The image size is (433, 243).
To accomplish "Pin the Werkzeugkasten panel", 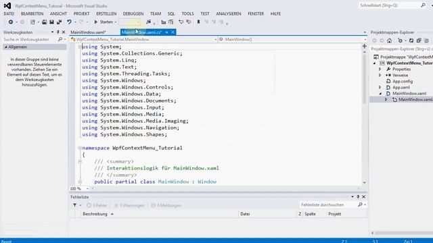I will tap(58, 32).
